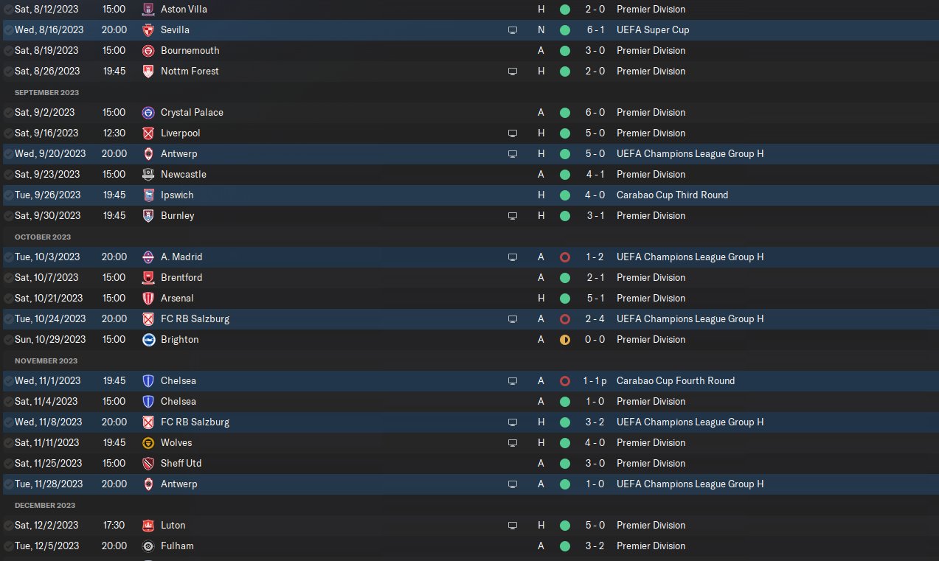Click the Brighton club badge
Image resolution: width=939 pixels, height=561 pixels.
[x=148, y=340]
